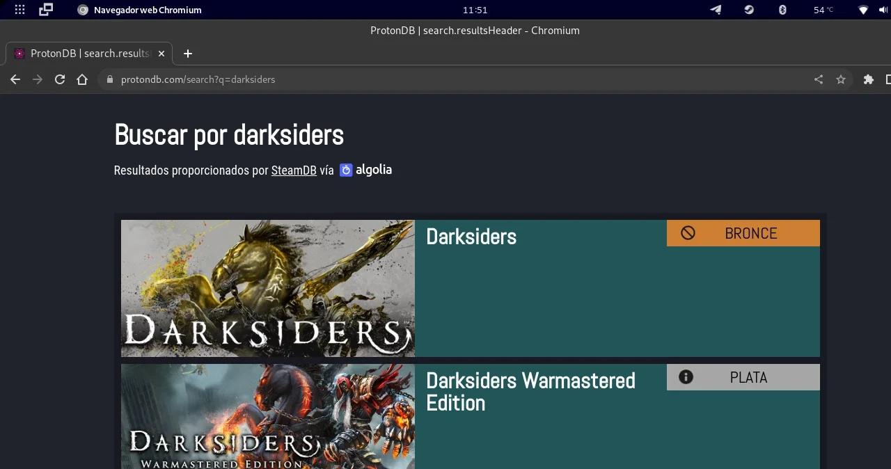
Task: Click the Home icon in the browser toolbar
Action: pyautogui.click(x=82, y=79)
